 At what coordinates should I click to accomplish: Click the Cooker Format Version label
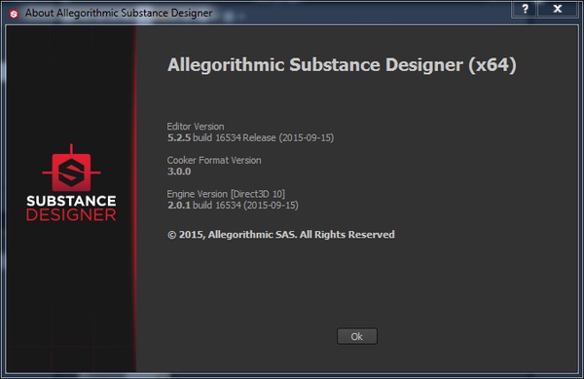pyautogui.click(x=214, y=160)
